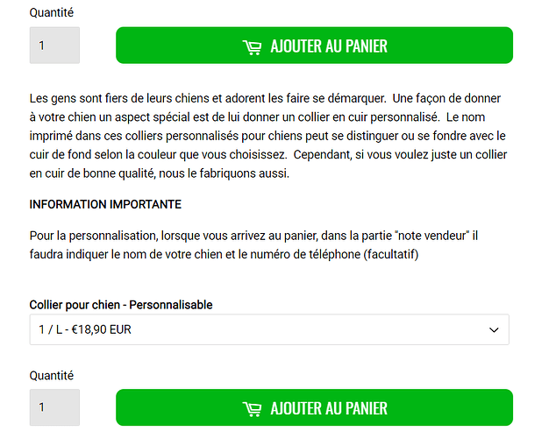Focus the bottom Quantité input field

pos(54,407)
